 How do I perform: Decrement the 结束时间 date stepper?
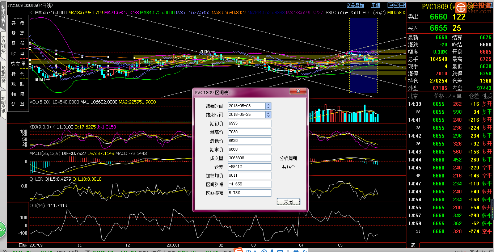click(268, 116)
